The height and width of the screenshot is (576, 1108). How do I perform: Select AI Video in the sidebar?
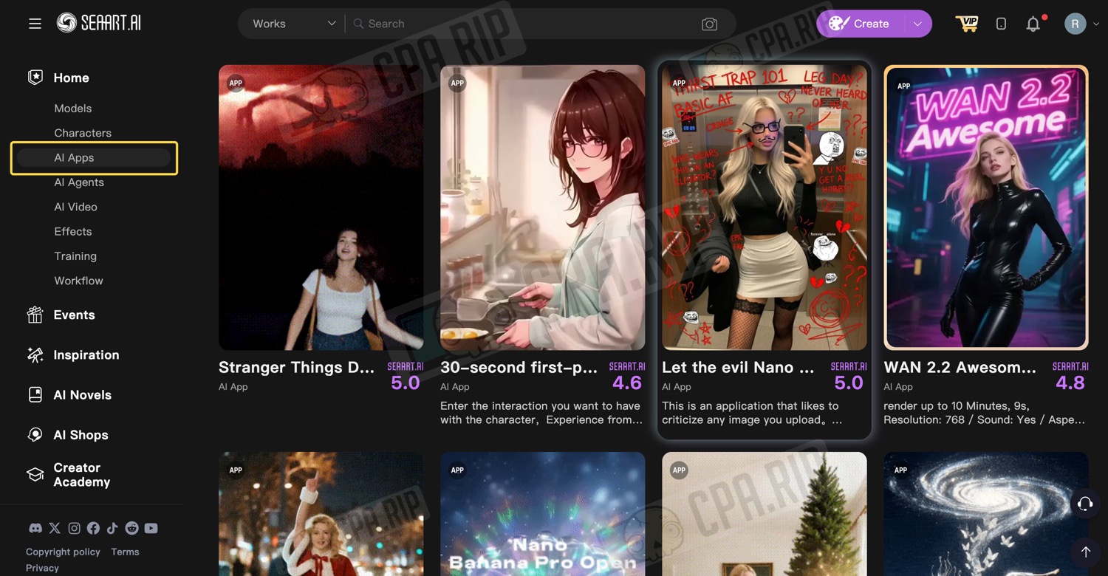(75, 207)
